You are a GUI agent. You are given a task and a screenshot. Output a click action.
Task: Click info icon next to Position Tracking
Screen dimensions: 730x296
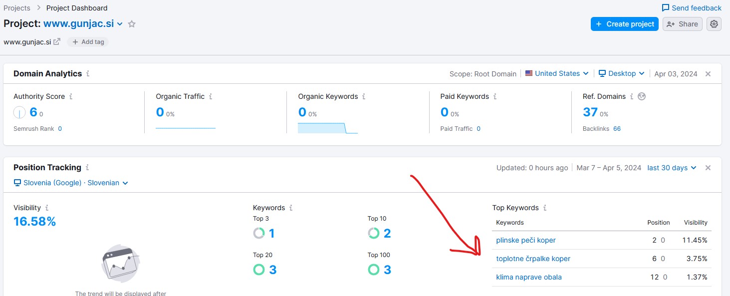pyautogui.click(x=87, y=167)
